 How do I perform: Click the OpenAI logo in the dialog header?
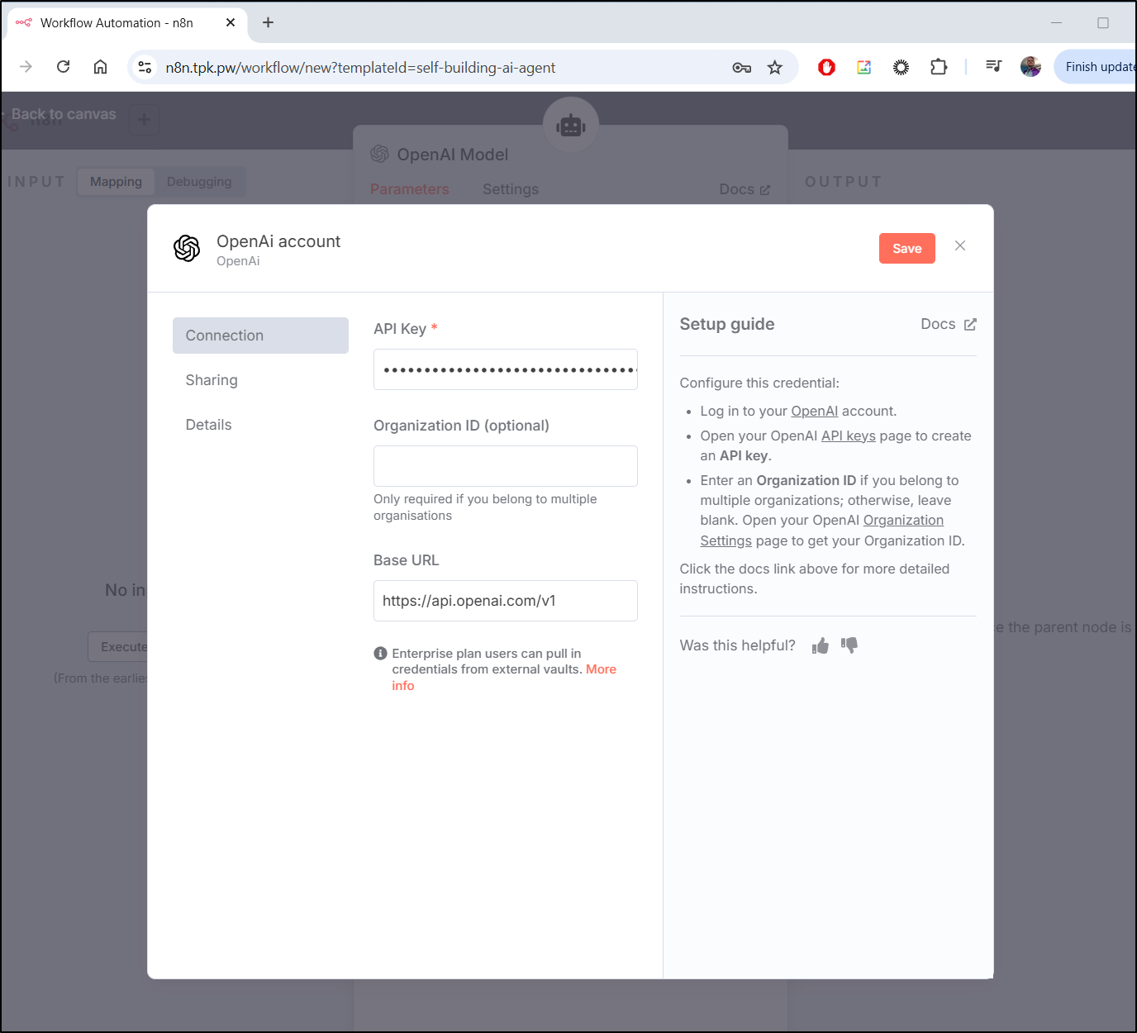[187, 248]
